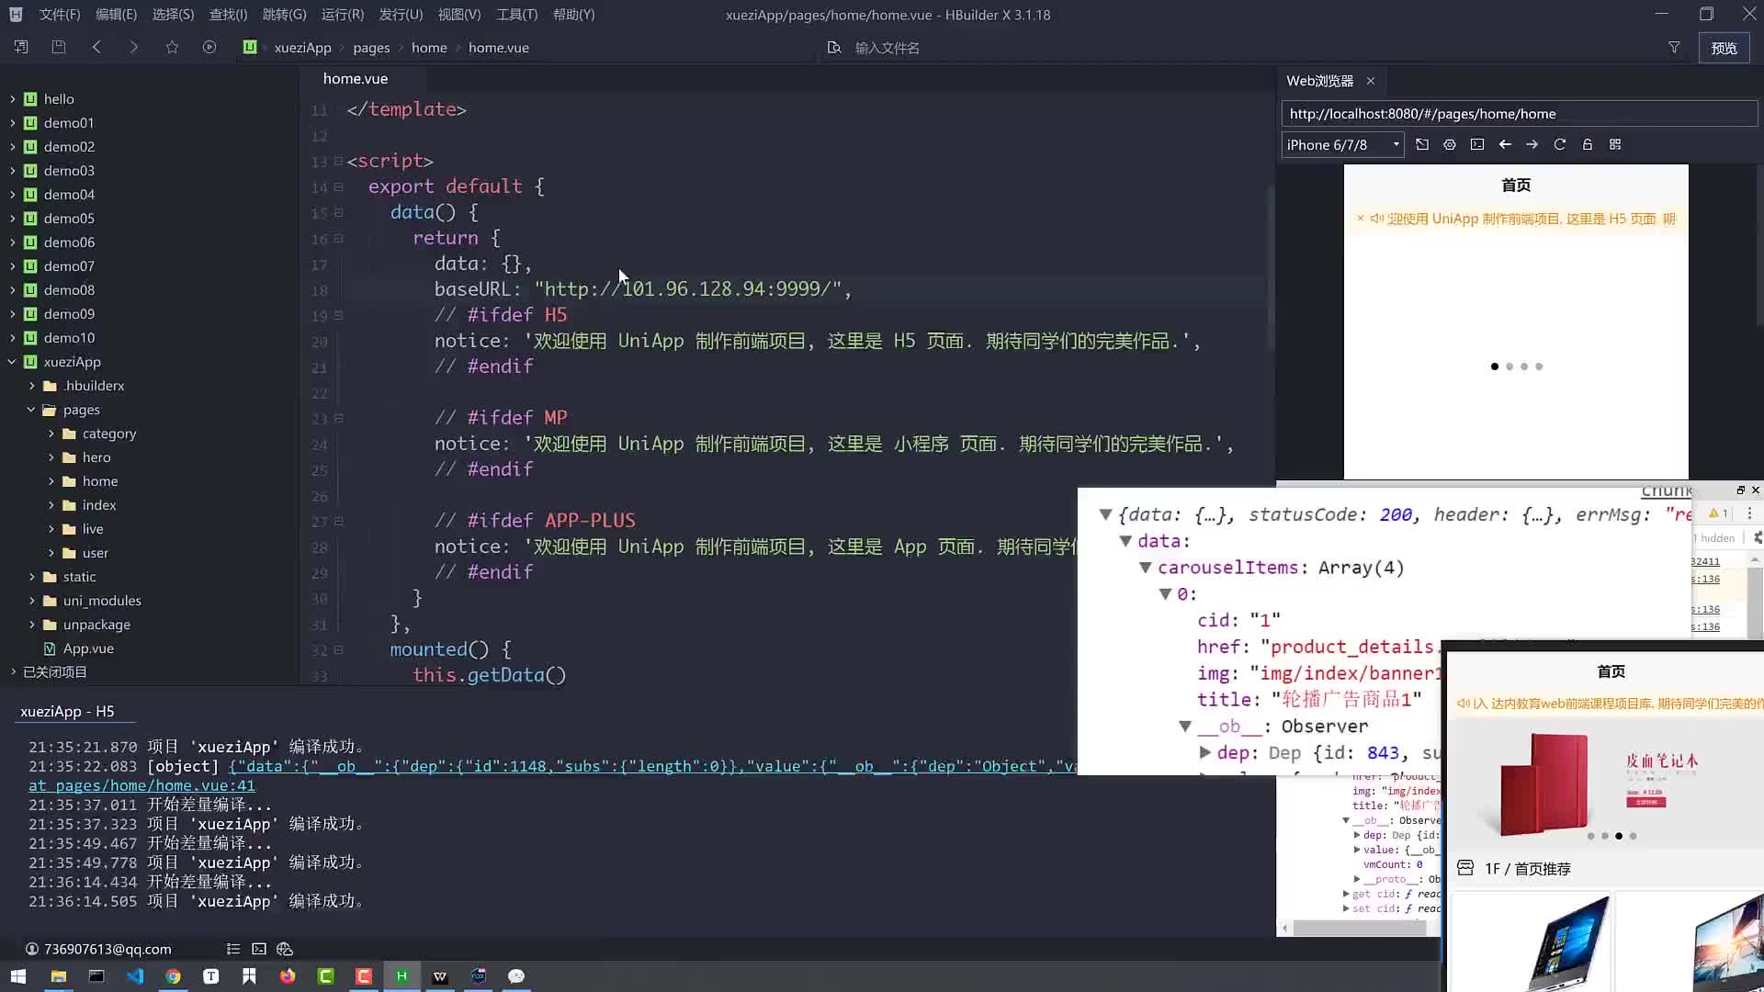The image size is (1764, 992).
Task: Expand the category folder
Action: coord(51,433)
